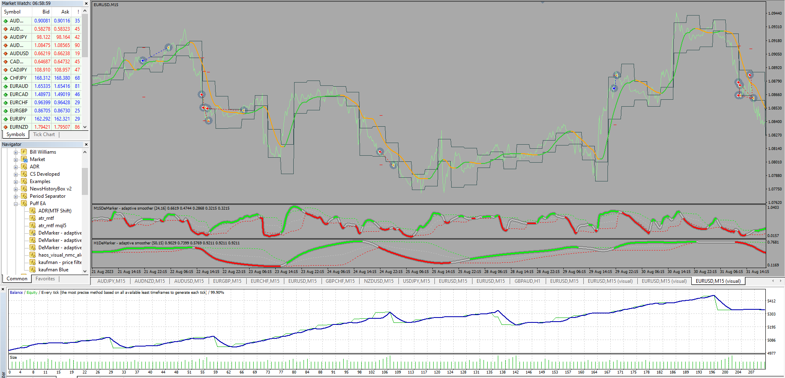Click the EURNZD red down-arrow icon
Screen dimensions: 785x378
coord(6,127)
